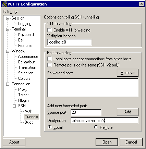Select the Colours category
Image resolution: width=146 pixels, height=149 pixels.
(24, 78)
